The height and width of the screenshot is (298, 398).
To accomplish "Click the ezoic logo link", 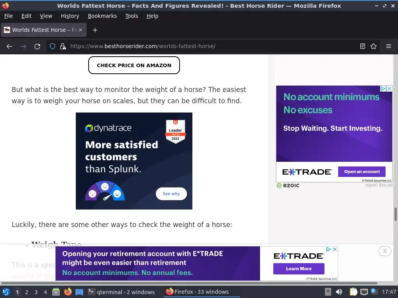I will 288,185.
